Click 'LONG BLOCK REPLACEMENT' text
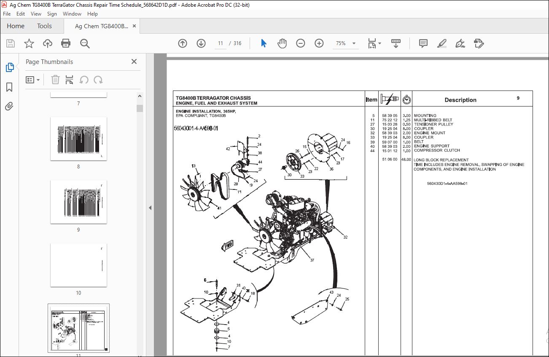 point(441,160)
